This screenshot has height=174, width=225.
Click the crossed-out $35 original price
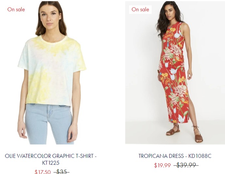click(x=61, y=172)
